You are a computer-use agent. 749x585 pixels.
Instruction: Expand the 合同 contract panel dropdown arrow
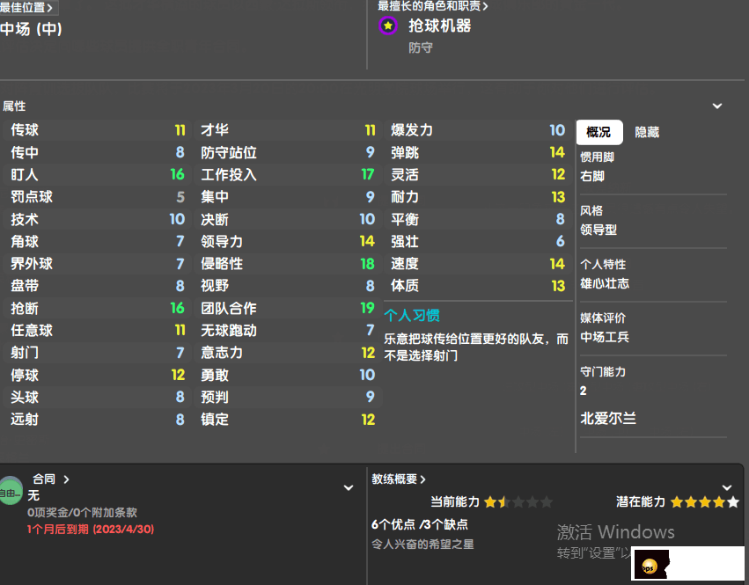pyautogui.click(x=349, y=487)
